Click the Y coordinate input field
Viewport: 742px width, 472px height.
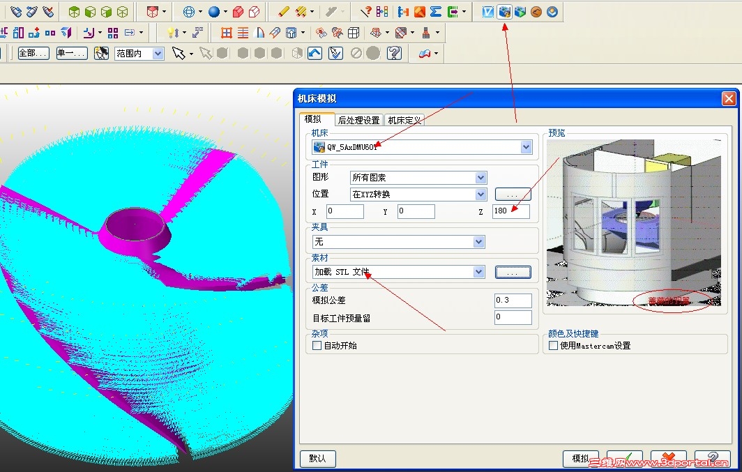point(416,211)
